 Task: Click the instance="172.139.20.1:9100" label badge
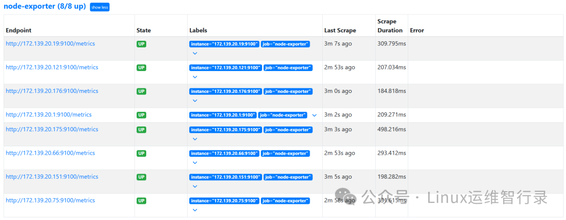(223, 115)
